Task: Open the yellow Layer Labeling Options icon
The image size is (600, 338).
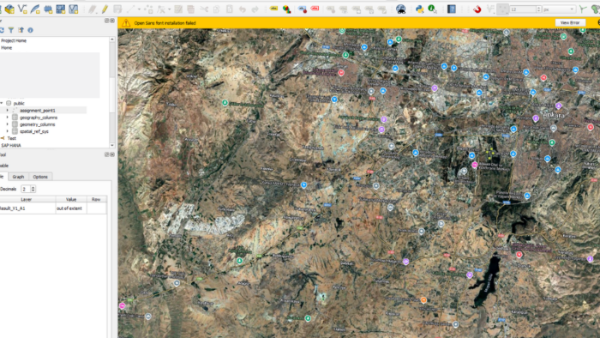Action: point(273,9)
